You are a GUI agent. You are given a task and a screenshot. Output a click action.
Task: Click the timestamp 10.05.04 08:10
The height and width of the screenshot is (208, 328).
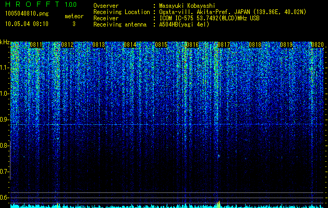point(27,24)
